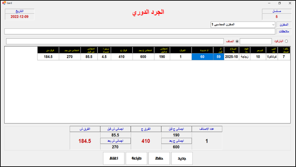Click the كوكاكولا item name cell
This screenshot has width=296, height=167.
pos(272,57)
